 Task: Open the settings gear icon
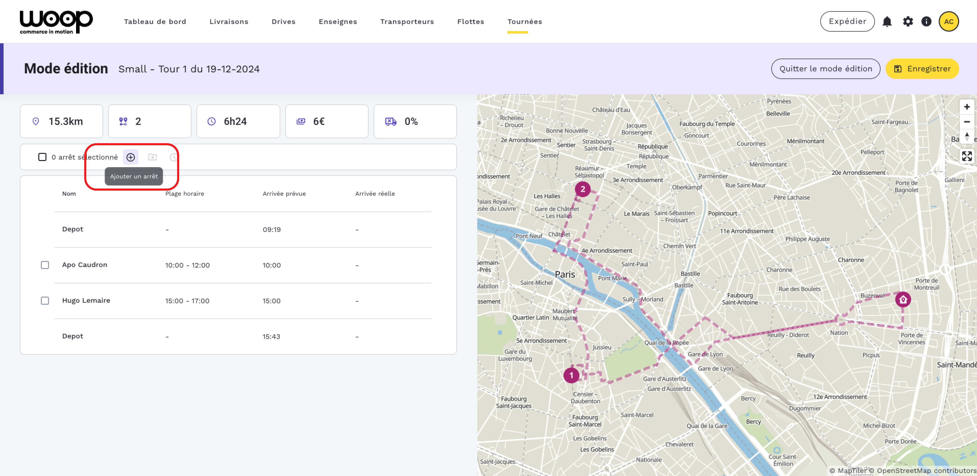908,22
